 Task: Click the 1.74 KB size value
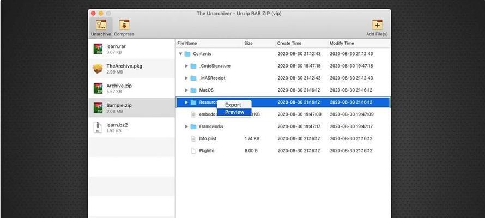[252, 138]
